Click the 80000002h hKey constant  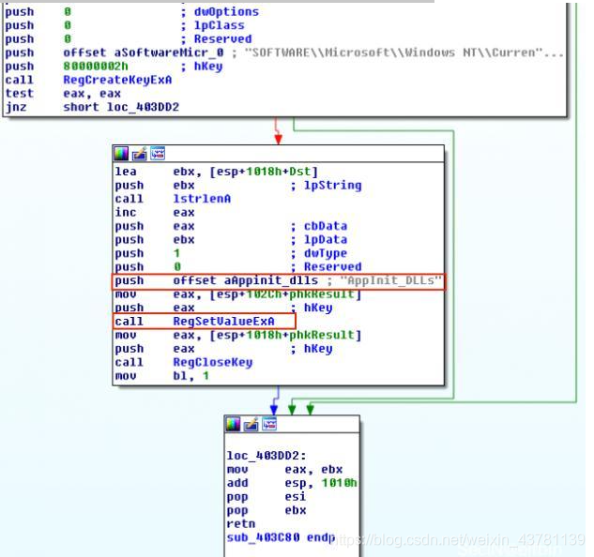tap(96, 67)
